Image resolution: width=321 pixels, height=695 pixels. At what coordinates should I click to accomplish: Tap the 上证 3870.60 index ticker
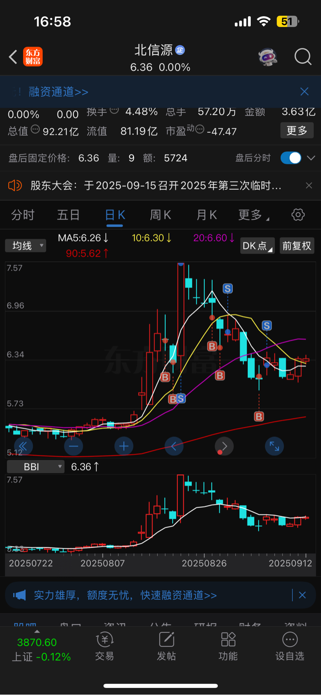[41, 649]
